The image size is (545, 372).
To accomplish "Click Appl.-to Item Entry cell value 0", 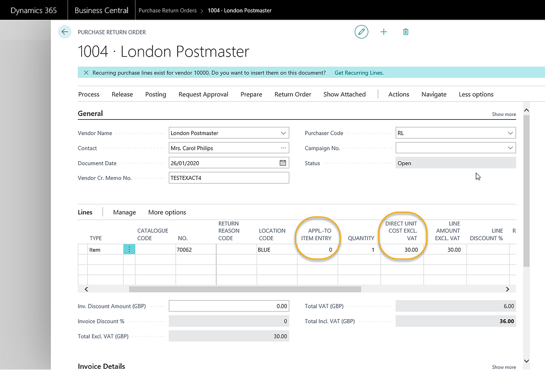I will [x=317, y=249].
